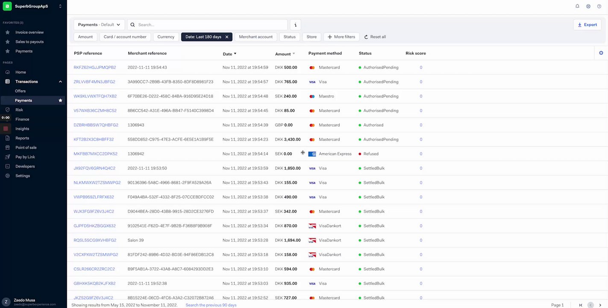Click amount DKK 3,430.00
Screen dimensions: 608x308
point(288,139)
